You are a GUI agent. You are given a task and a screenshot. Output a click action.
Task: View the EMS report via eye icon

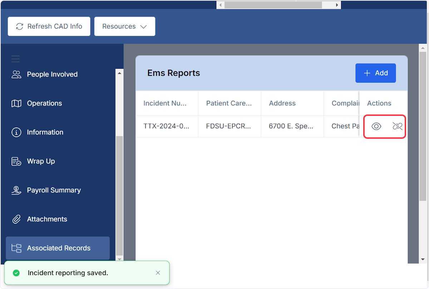(x=376, y=126)
